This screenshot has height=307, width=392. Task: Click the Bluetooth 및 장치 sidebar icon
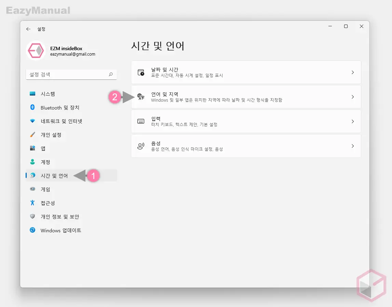(x=32, y=107)
